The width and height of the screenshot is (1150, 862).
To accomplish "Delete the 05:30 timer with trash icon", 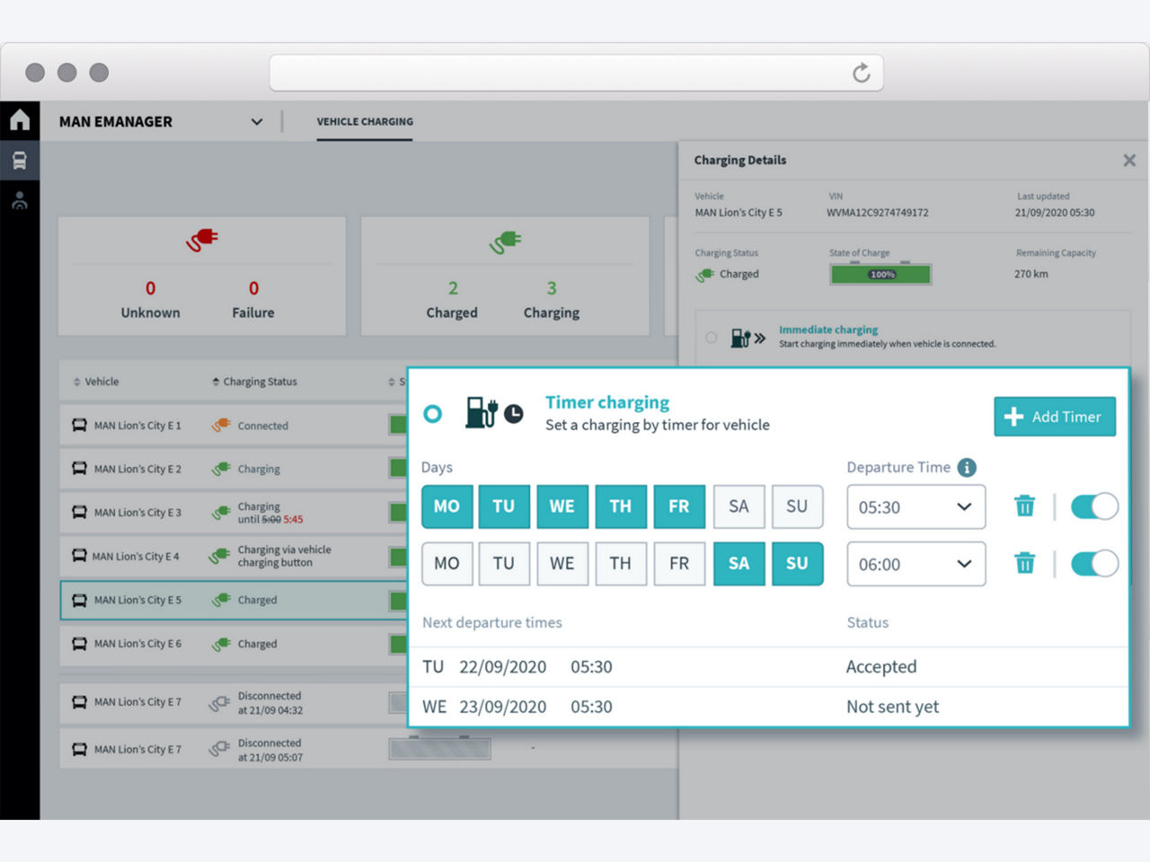I will 1025,506.
